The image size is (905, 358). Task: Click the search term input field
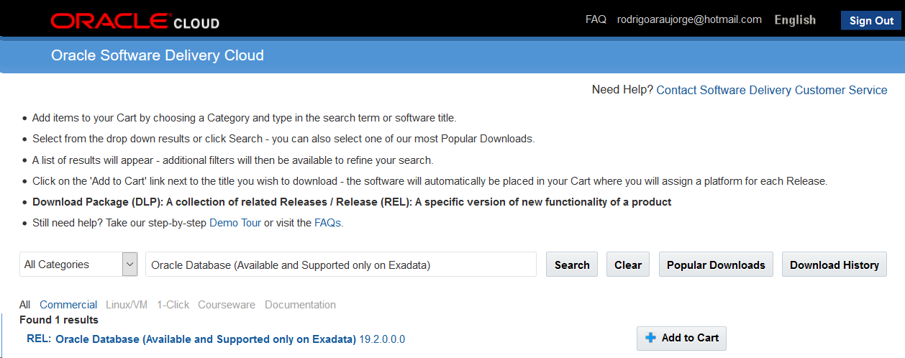[341, 265]
